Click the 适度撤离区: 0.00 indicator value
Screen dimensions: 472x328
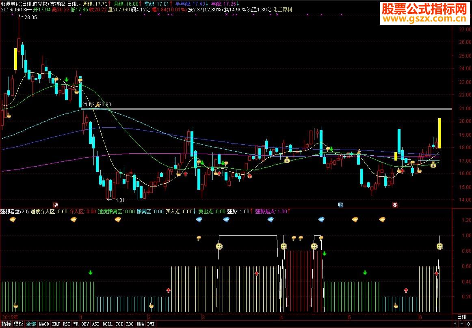point(117,212)
